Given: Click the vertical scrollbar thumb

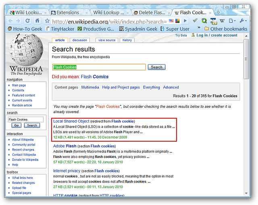Looking at the screenshot, I should (246, 59).
